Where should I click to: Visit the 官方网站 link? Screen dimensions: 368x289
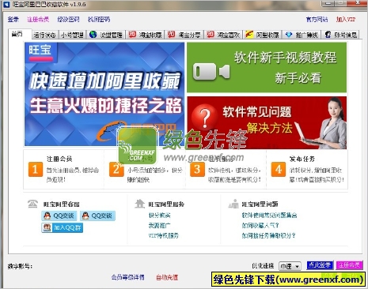317,19
